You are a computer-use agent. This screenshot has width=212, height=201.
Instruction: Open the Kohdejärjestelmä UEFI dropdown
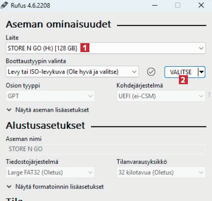161,96
